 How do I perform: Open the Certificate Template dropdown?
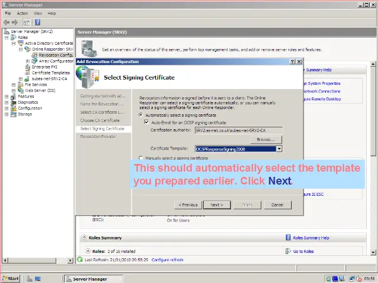point(279,149)
